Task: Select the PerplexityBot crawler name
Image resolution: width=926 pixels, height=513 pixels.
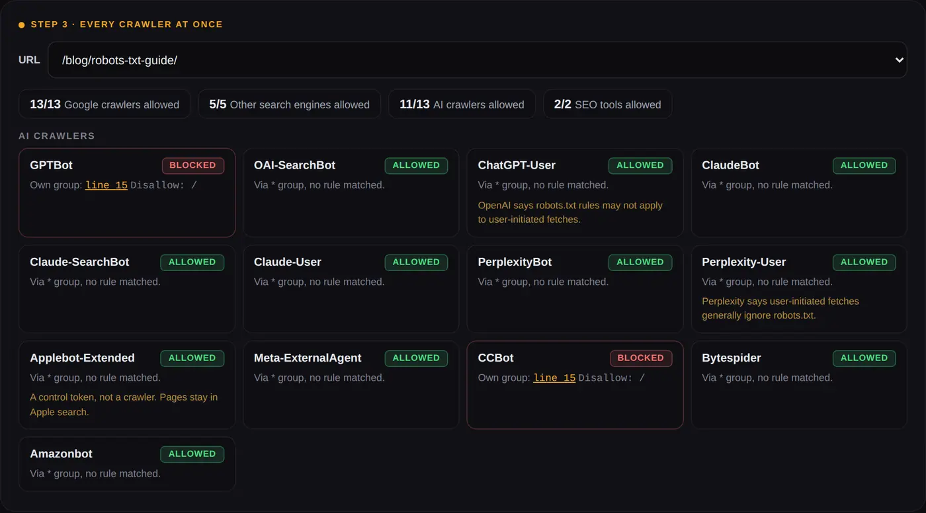Action: point(515,262)
